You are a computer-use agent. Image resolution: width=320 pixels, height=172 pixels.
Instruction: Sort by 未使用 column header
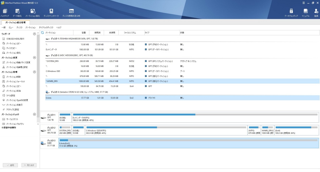click(111, 33)
